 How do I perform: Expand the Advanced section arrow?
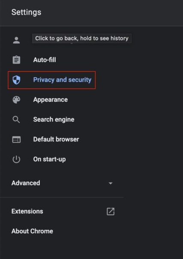(111, 183)
